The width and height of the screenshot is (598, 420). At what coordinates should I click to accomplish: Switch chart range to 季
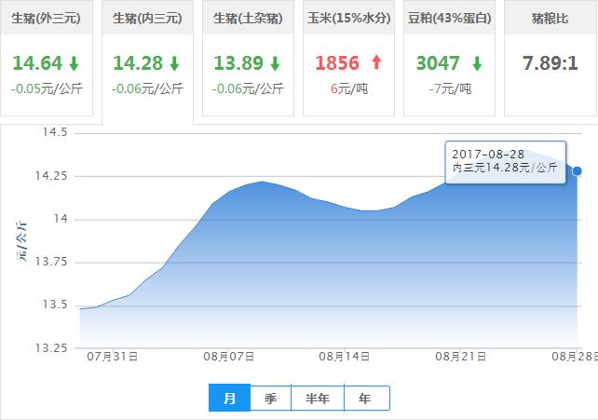[270, 399]
